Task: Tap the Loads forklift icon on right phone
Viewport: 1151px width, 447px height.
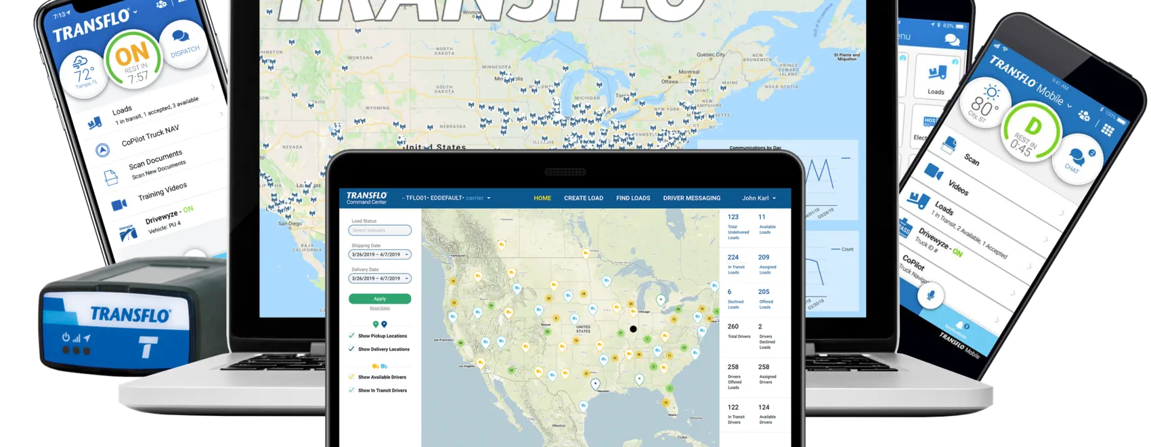Action: click(919, 200)
